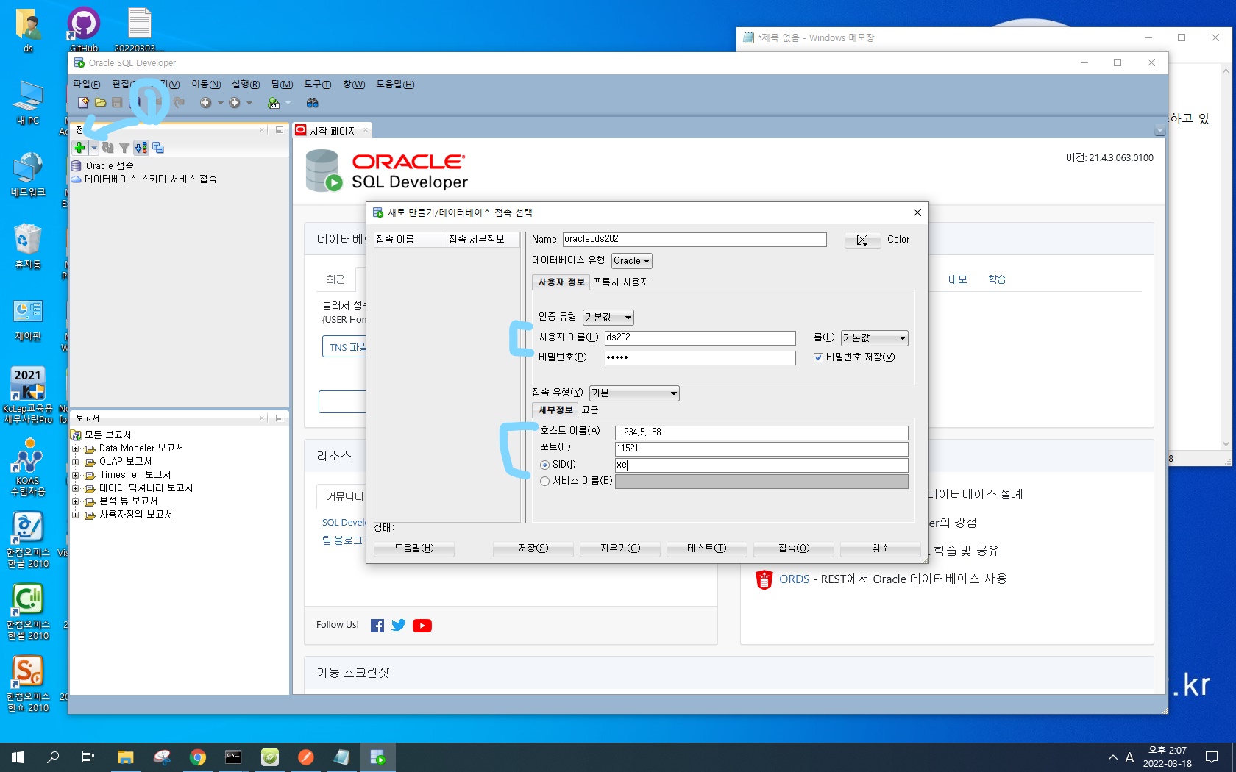This screenshot has height=772, width=1236.
Task: Open the Tools (도구) menu
Action: tap(318, 85)
